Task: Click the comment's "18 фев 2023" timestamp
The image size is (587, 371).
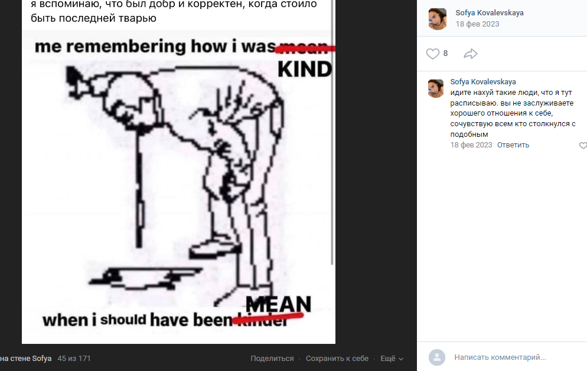Action: pyautogui.click(x=471, y=145)
